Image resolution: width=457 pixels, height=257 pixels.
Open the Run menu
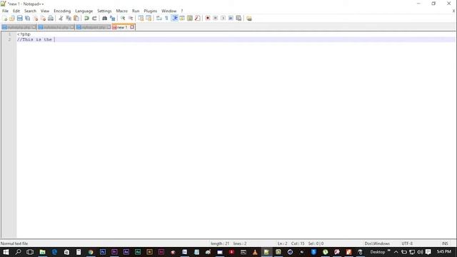coord(136,11)
